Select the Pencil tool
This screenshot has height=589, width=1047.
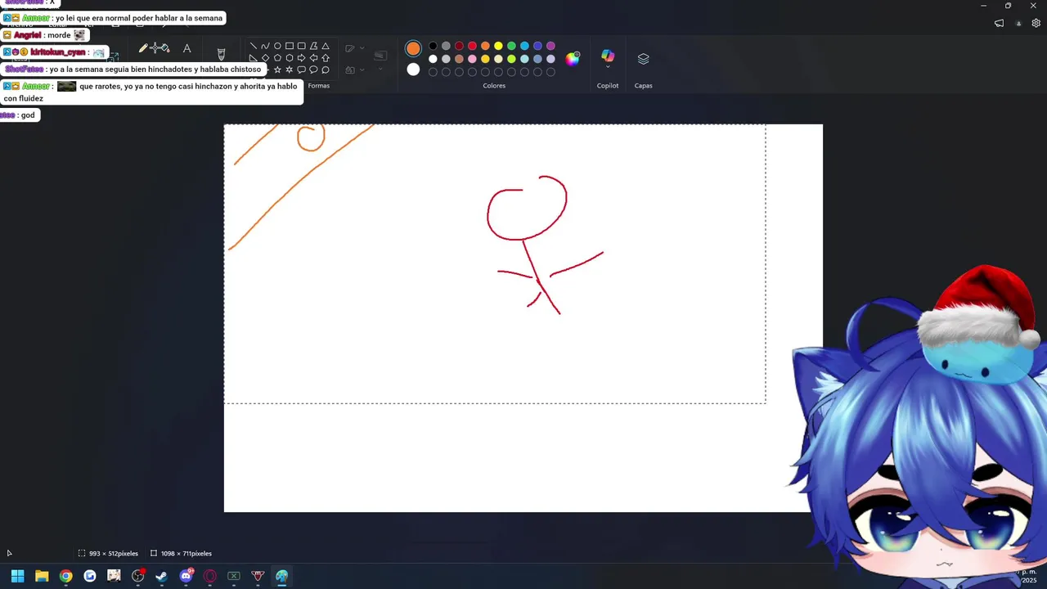tap(143, 48)
